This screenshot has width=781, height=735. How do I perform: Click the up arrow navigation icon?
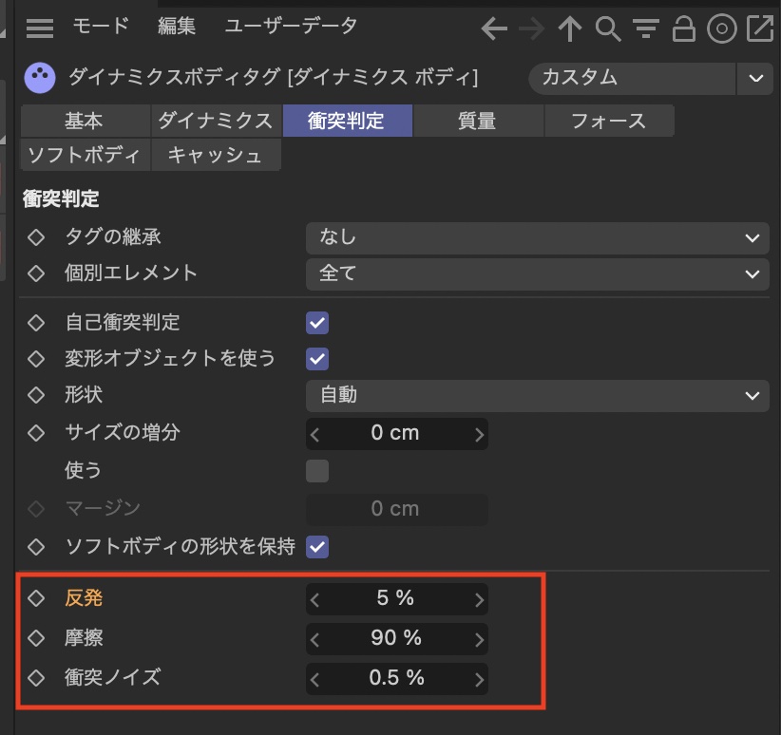pyautogui.click(x=569, y=29)
